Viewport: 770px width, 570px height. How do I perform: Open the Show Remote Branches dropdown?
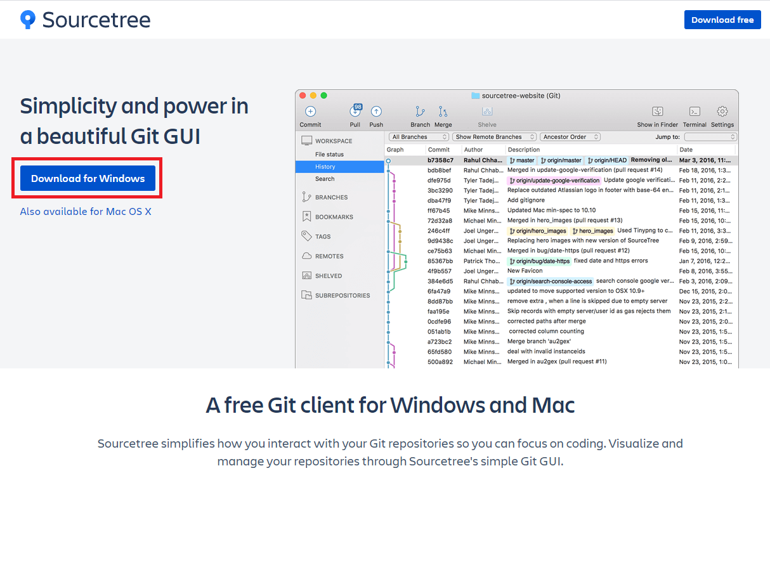(x=495, y=137)
